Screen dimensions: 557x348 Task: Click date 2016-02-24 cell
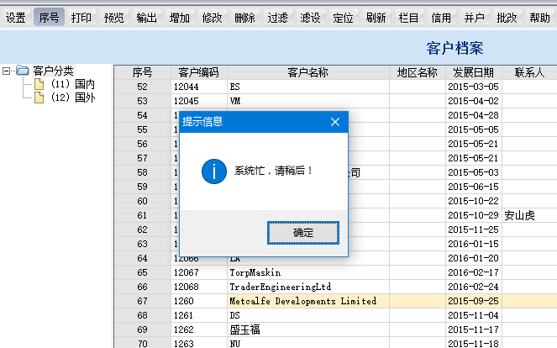pos(474,287)
